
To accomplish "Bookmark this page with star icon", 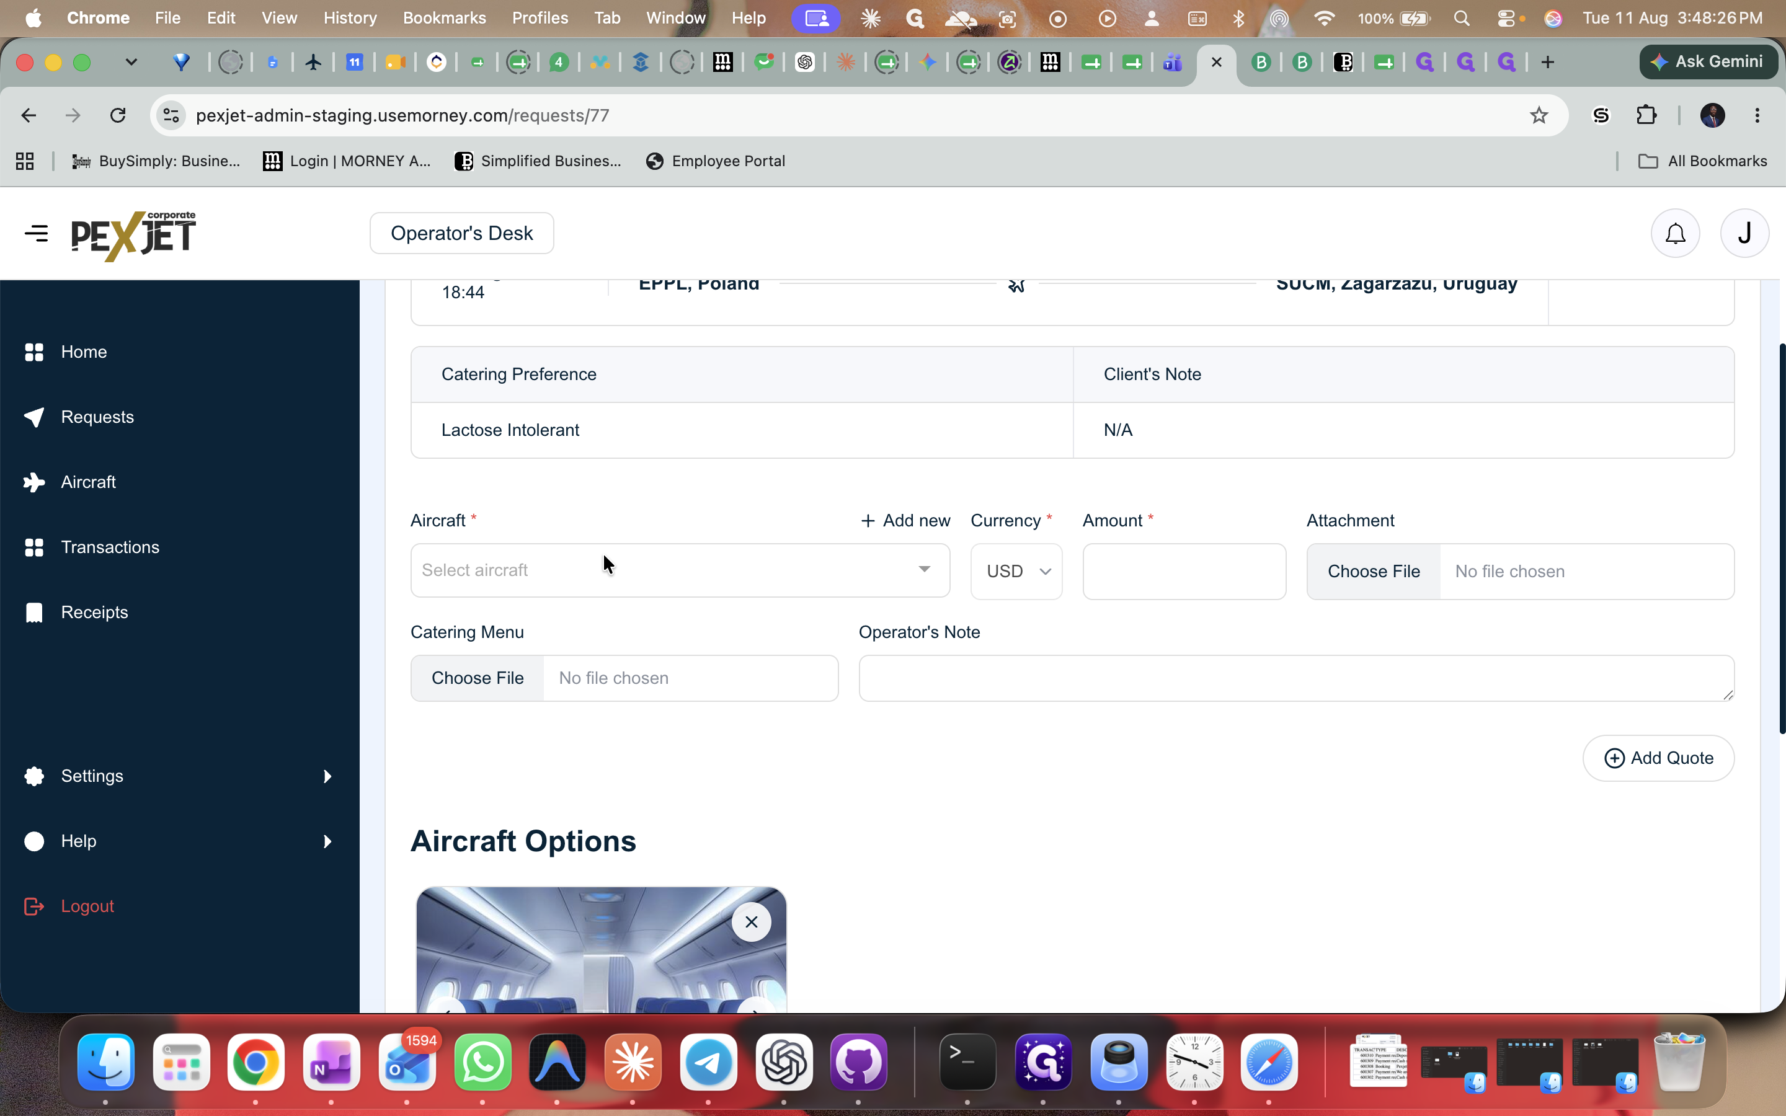I will point(1538,115).
